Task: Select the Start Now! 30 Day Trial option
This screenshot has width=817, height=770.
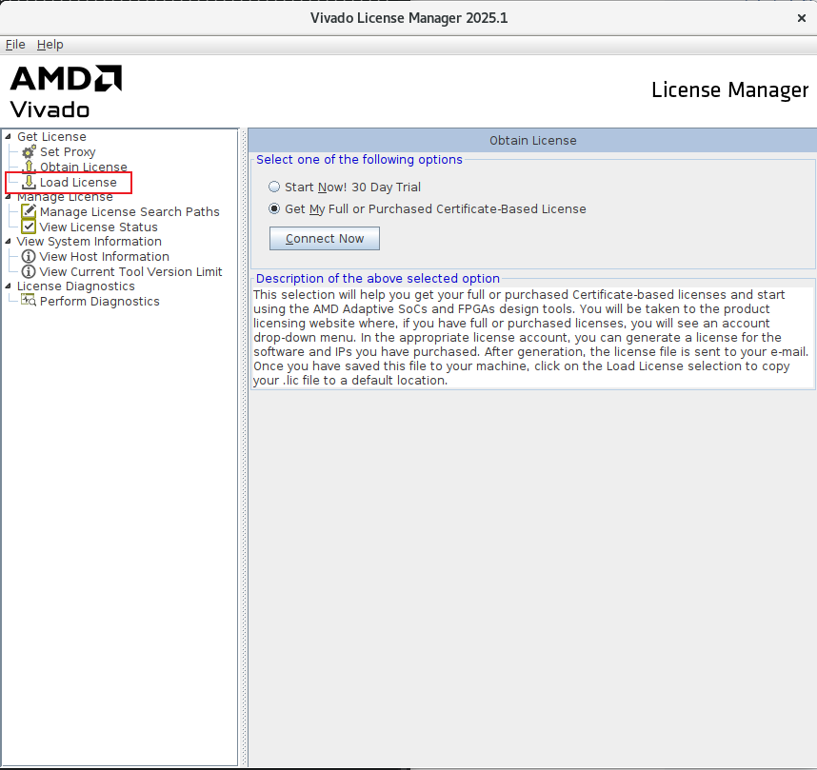Action: pos(274,188)
